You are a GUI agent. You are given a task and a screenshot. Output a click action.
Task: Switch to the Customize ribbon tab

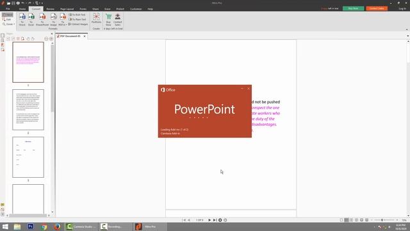click(x=136, y=9)
